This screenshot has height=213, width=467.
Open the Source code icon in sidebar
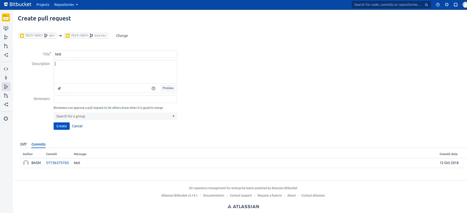pyautogui.click(x=6, y=69)
